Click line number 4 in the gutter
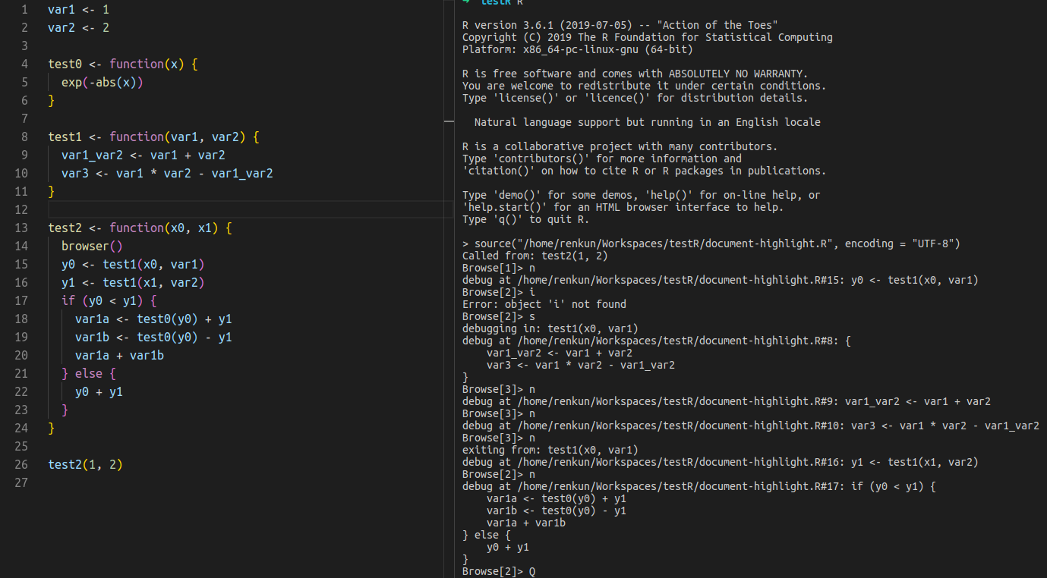 tap(24, 64)
